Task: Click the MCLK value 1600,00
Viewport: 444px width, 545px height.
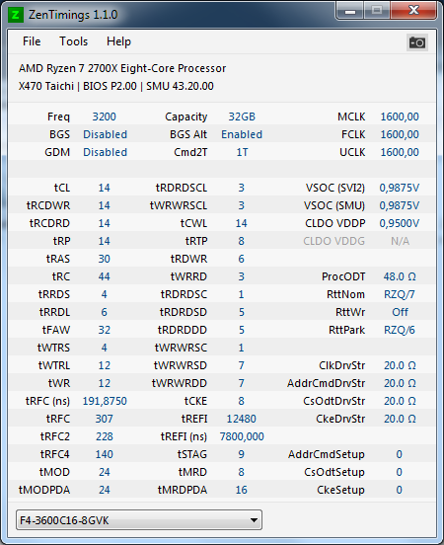Action: pos(400,117)
